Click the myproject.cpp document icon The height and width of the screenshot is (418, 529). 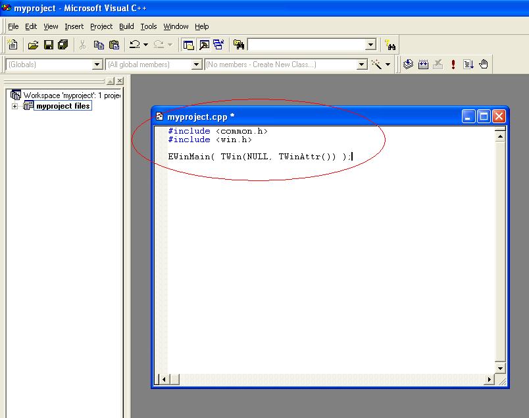[x=160, y=117]
